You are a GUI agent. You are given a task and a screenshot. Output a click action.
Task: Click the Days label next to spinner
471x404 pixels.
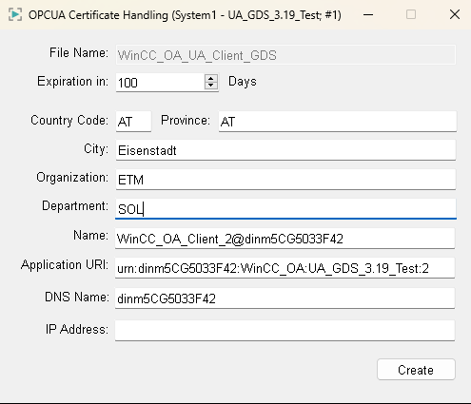click(x=243, y=82)
